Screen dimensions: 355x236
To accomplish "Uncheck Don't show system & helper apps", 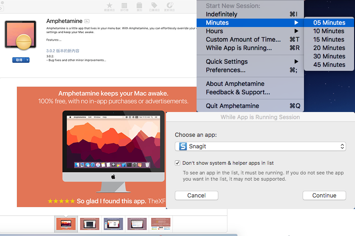I will [177, 163].
